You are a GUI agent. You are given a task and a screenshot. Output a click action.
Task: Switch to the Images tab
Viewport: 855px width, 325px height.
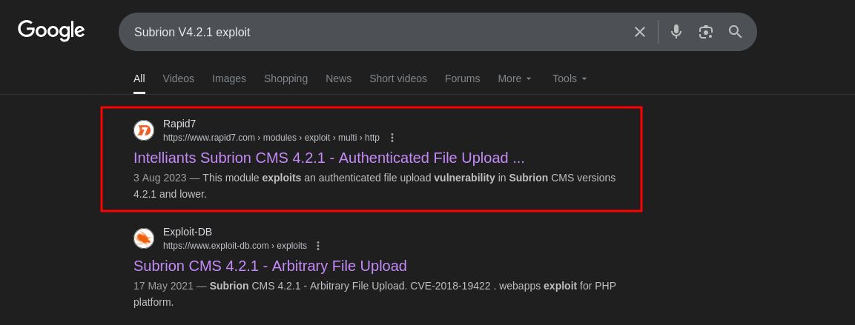point(229,78)
